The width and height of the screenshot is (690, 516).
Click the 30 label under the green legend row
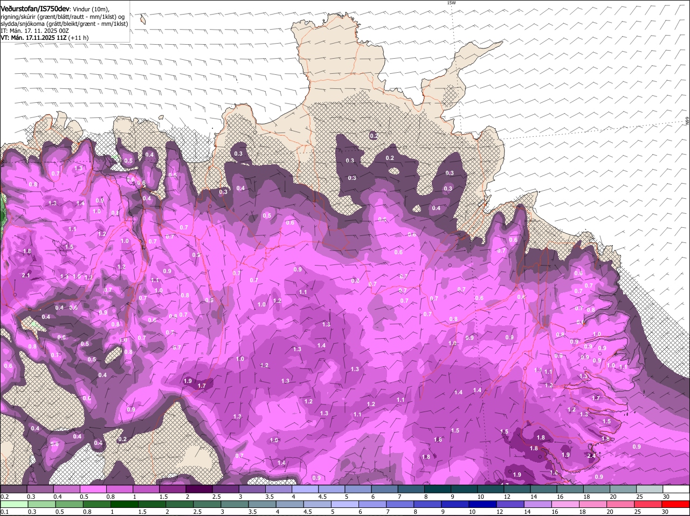(665, 511)
